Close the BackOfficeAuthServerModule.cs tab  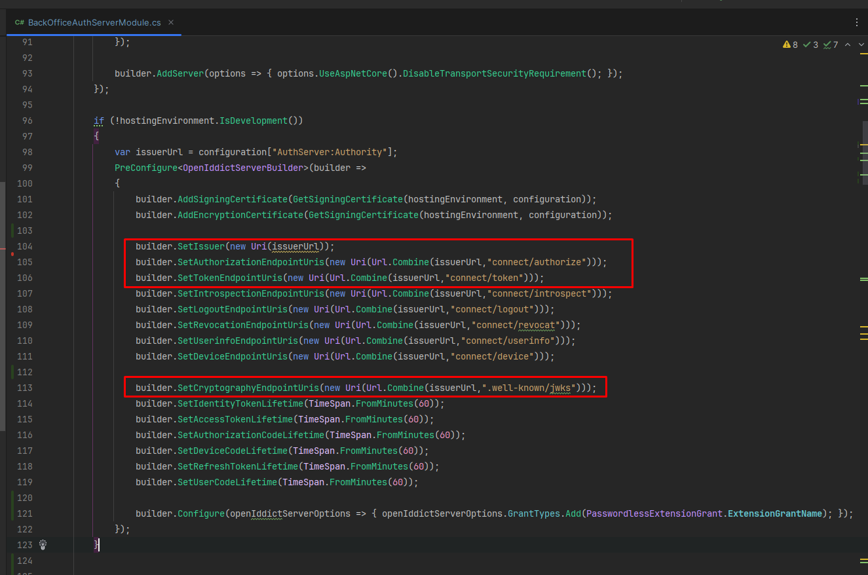(x=171, y=22)
